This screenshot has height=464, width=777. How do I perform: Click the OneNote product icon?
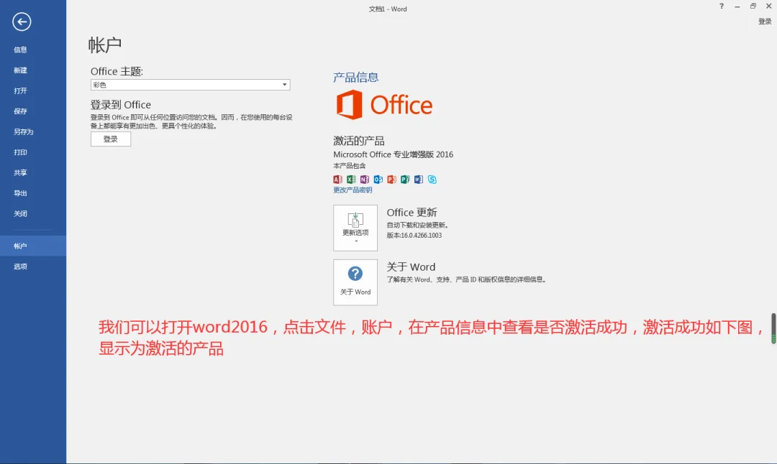pos(365,179)
